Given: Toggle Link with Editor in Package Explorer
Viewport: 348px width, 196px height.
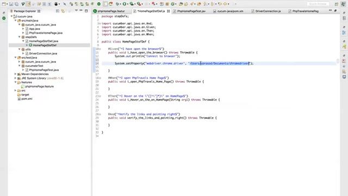Looking at the screenshot, I should pos(63,11).
